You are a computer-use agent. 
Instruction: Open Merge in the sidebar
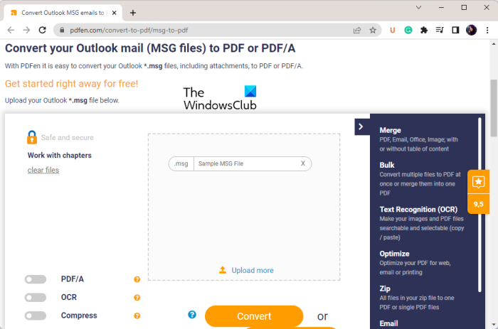pos(390,131)
